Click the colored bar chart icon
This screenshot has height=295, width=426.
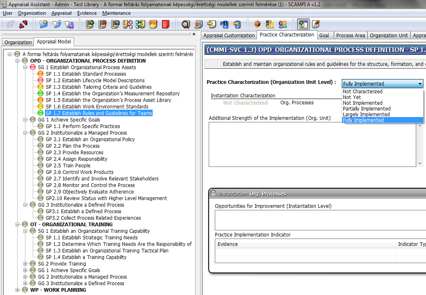click(270, 24)
